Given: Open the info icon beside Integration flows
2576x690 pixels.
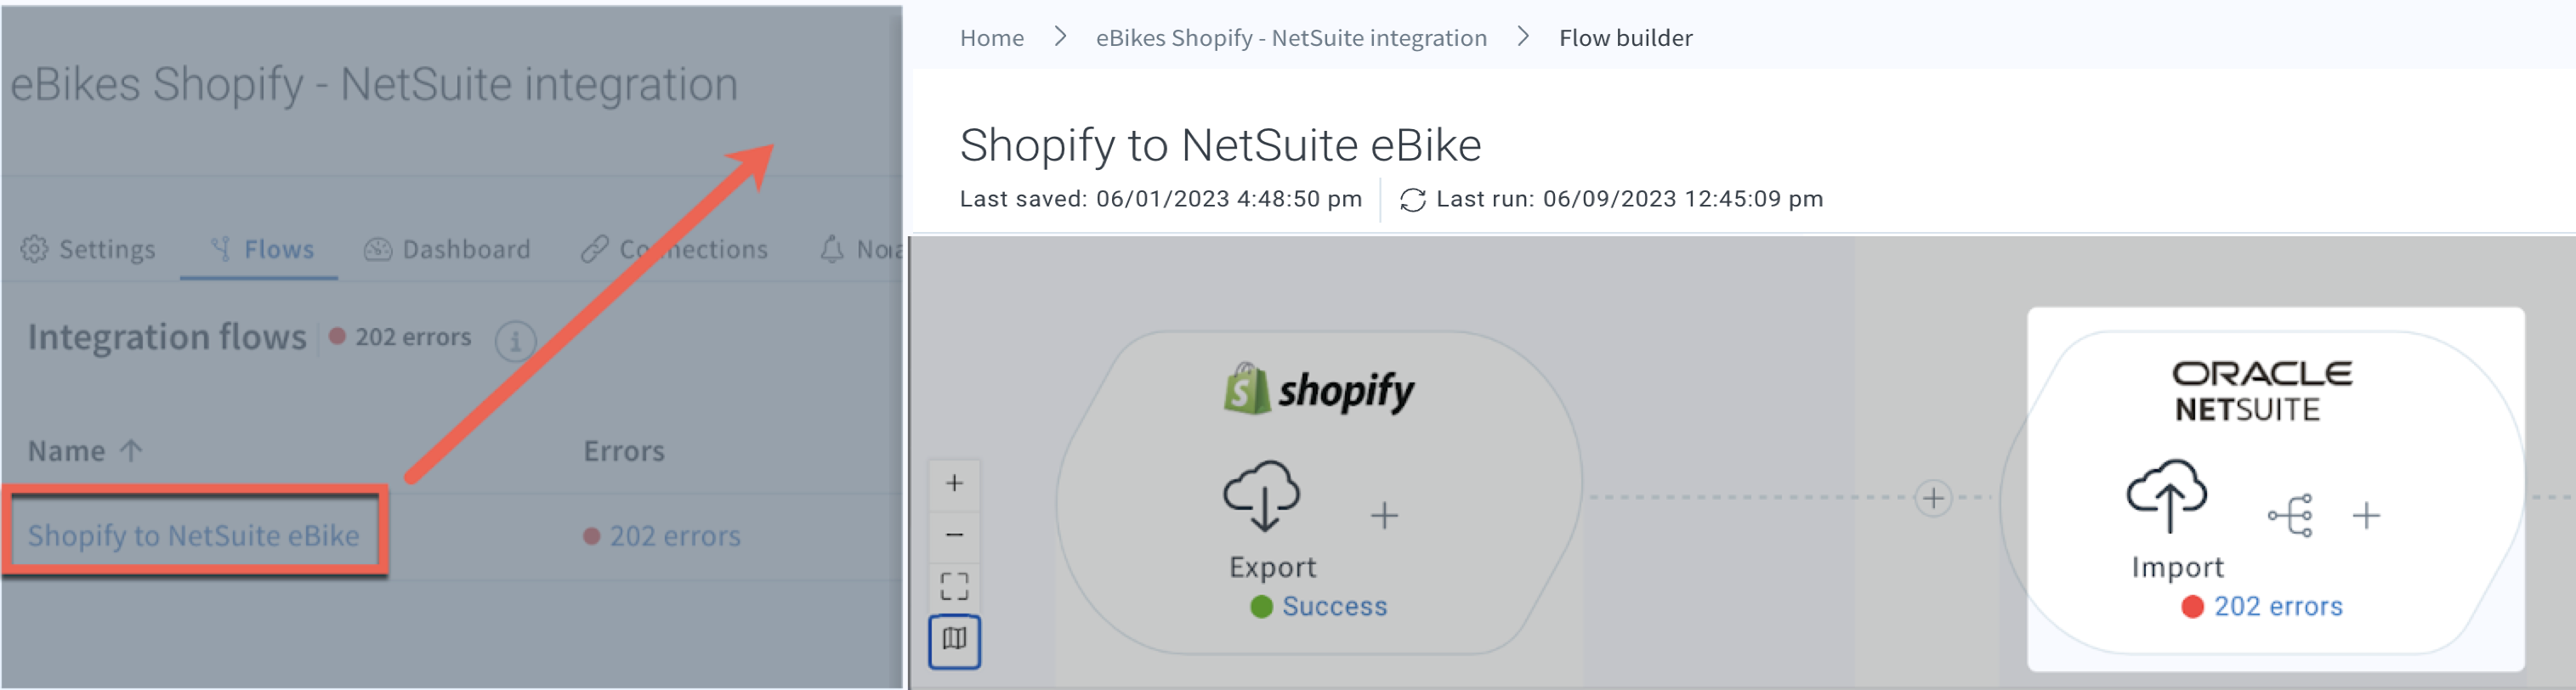Looking at the screenshot, I should (515, 341).
